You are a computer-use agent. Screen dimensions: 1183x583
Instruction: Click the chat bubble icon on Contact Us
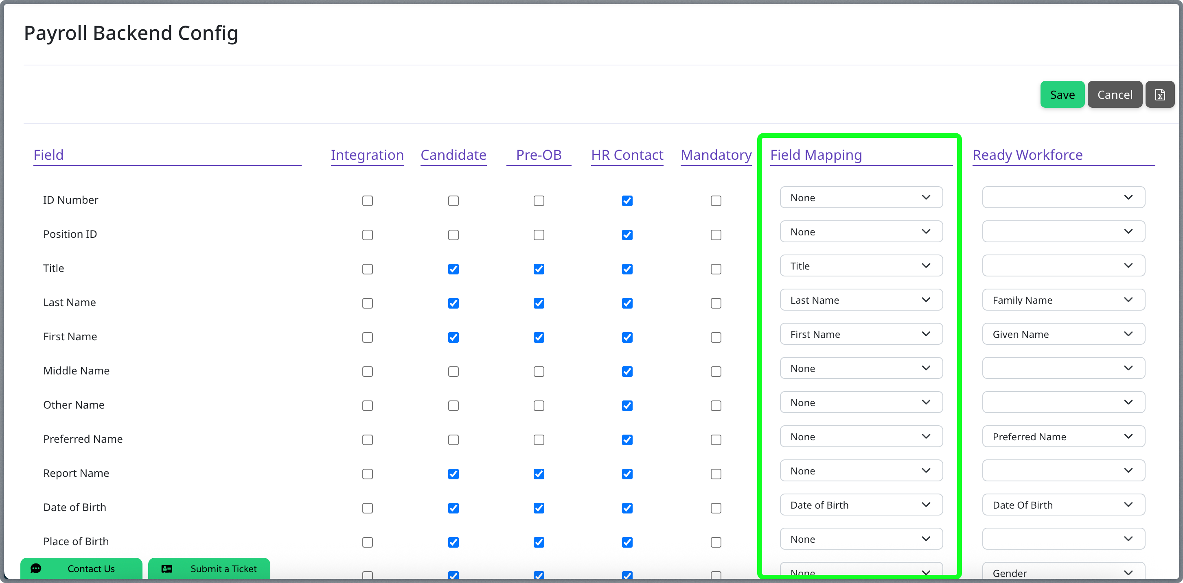pyautogui.click(x=36, y=568)
